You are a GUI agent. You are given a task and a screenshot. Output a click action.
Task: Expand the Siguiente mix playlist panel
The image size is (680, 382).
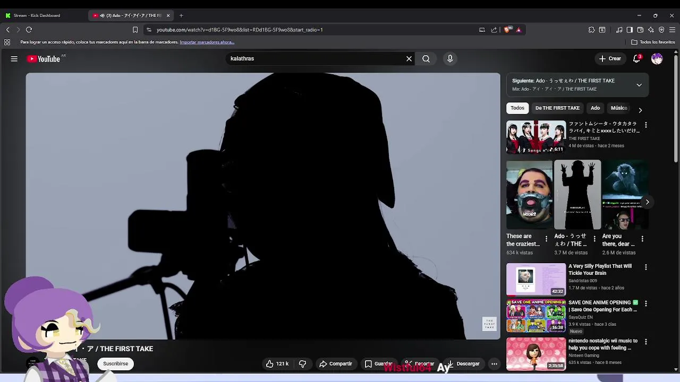[x=639, y=85]
